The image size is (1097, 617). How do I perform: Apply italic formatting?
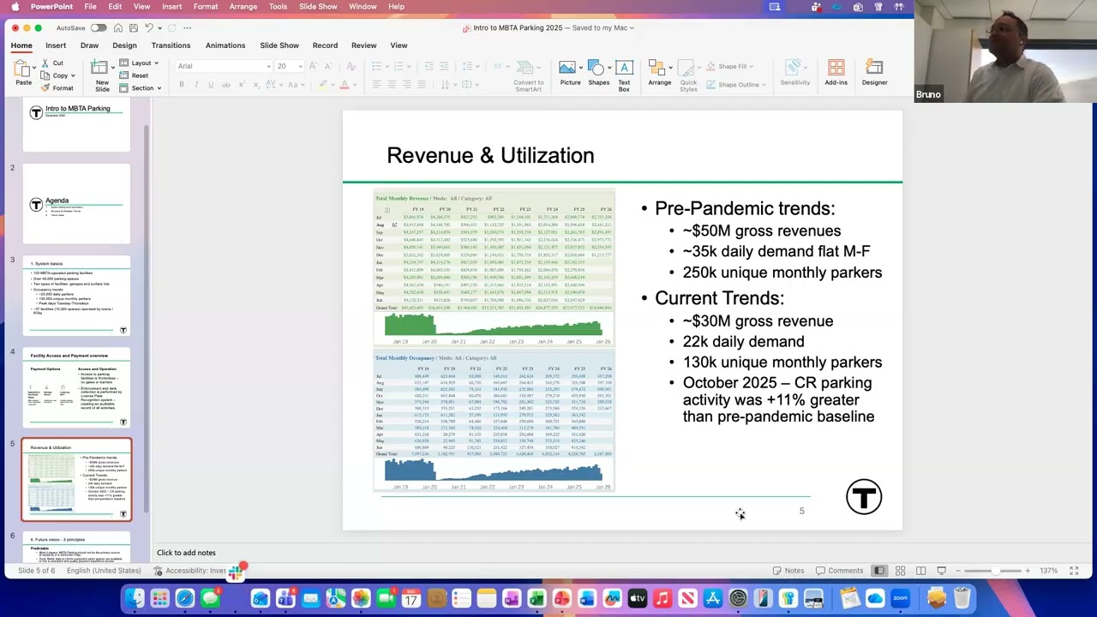[x=196, y=84]
